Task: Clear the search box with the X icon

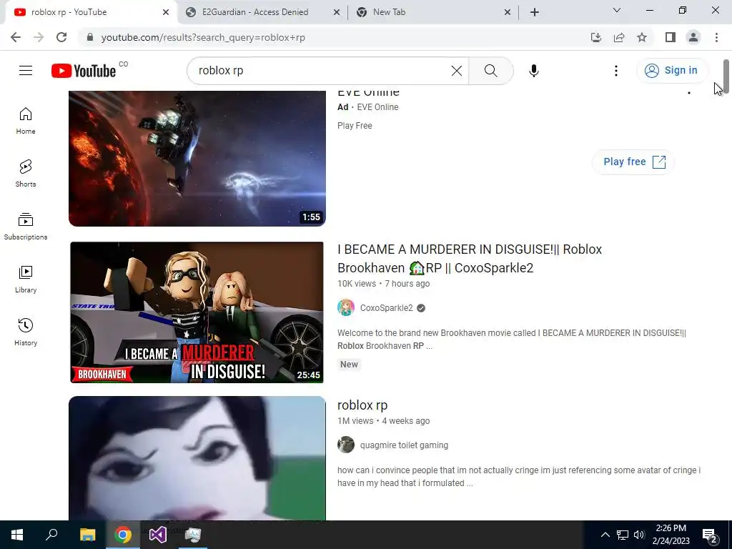Action: click(457, 71)
